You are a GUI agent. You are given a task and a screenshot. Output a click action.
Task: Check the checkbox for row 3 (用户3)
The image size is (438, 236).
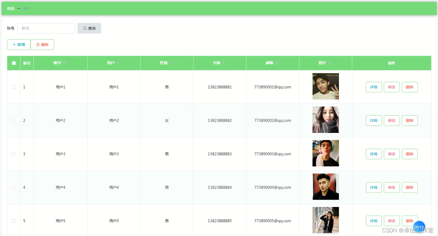click(13, 154)
